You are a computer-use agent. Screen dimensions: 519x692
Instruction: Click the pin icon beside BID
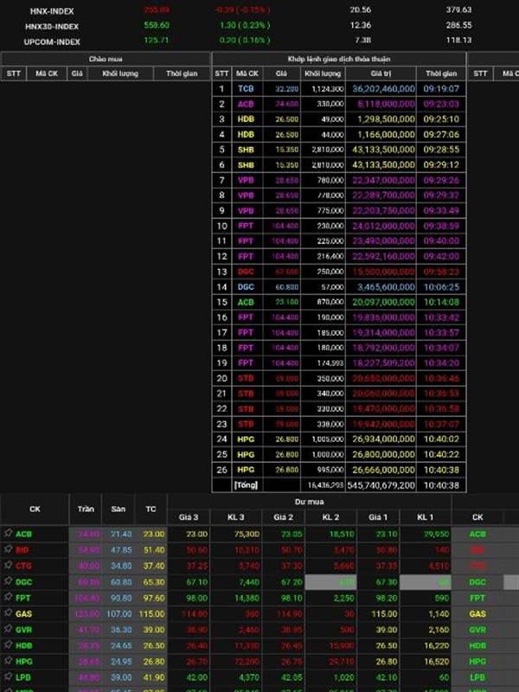point(8,549)
